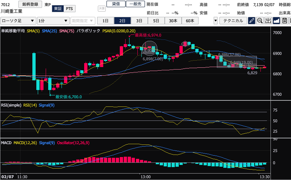Screen dimensions: 291x180
Task: Choose the 60本 bar count tab
Action: (x=190, y=21)
